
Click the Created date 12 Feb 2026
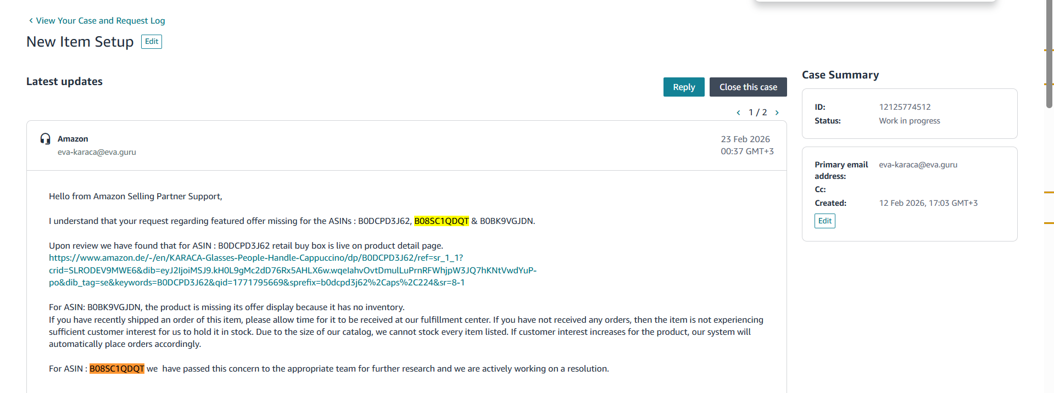[x=928, y=203]
